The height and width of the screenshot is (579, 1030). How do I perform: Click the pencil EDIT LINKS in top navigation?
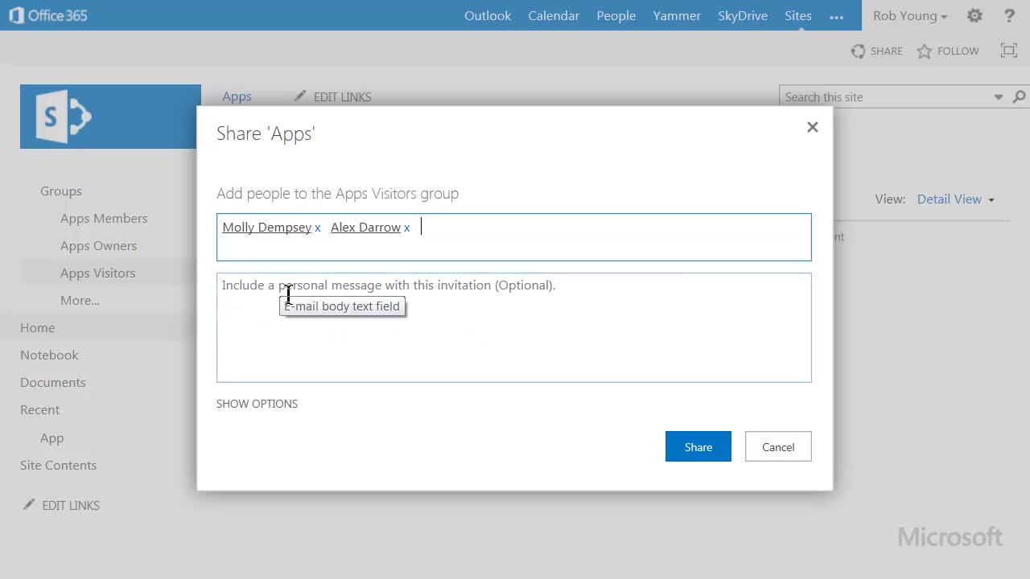point(332,96)
